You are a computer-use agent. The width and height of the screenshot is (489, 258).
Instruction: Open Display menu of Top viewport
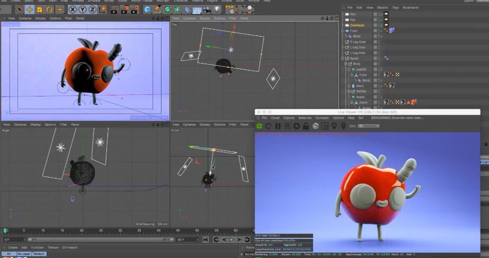coord(205,19)
